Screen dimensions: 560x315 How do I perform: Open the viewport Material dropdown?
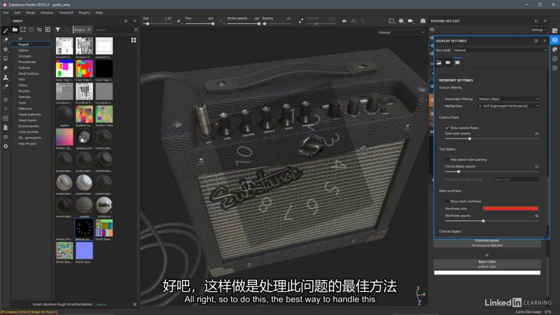tap(401, 32)
